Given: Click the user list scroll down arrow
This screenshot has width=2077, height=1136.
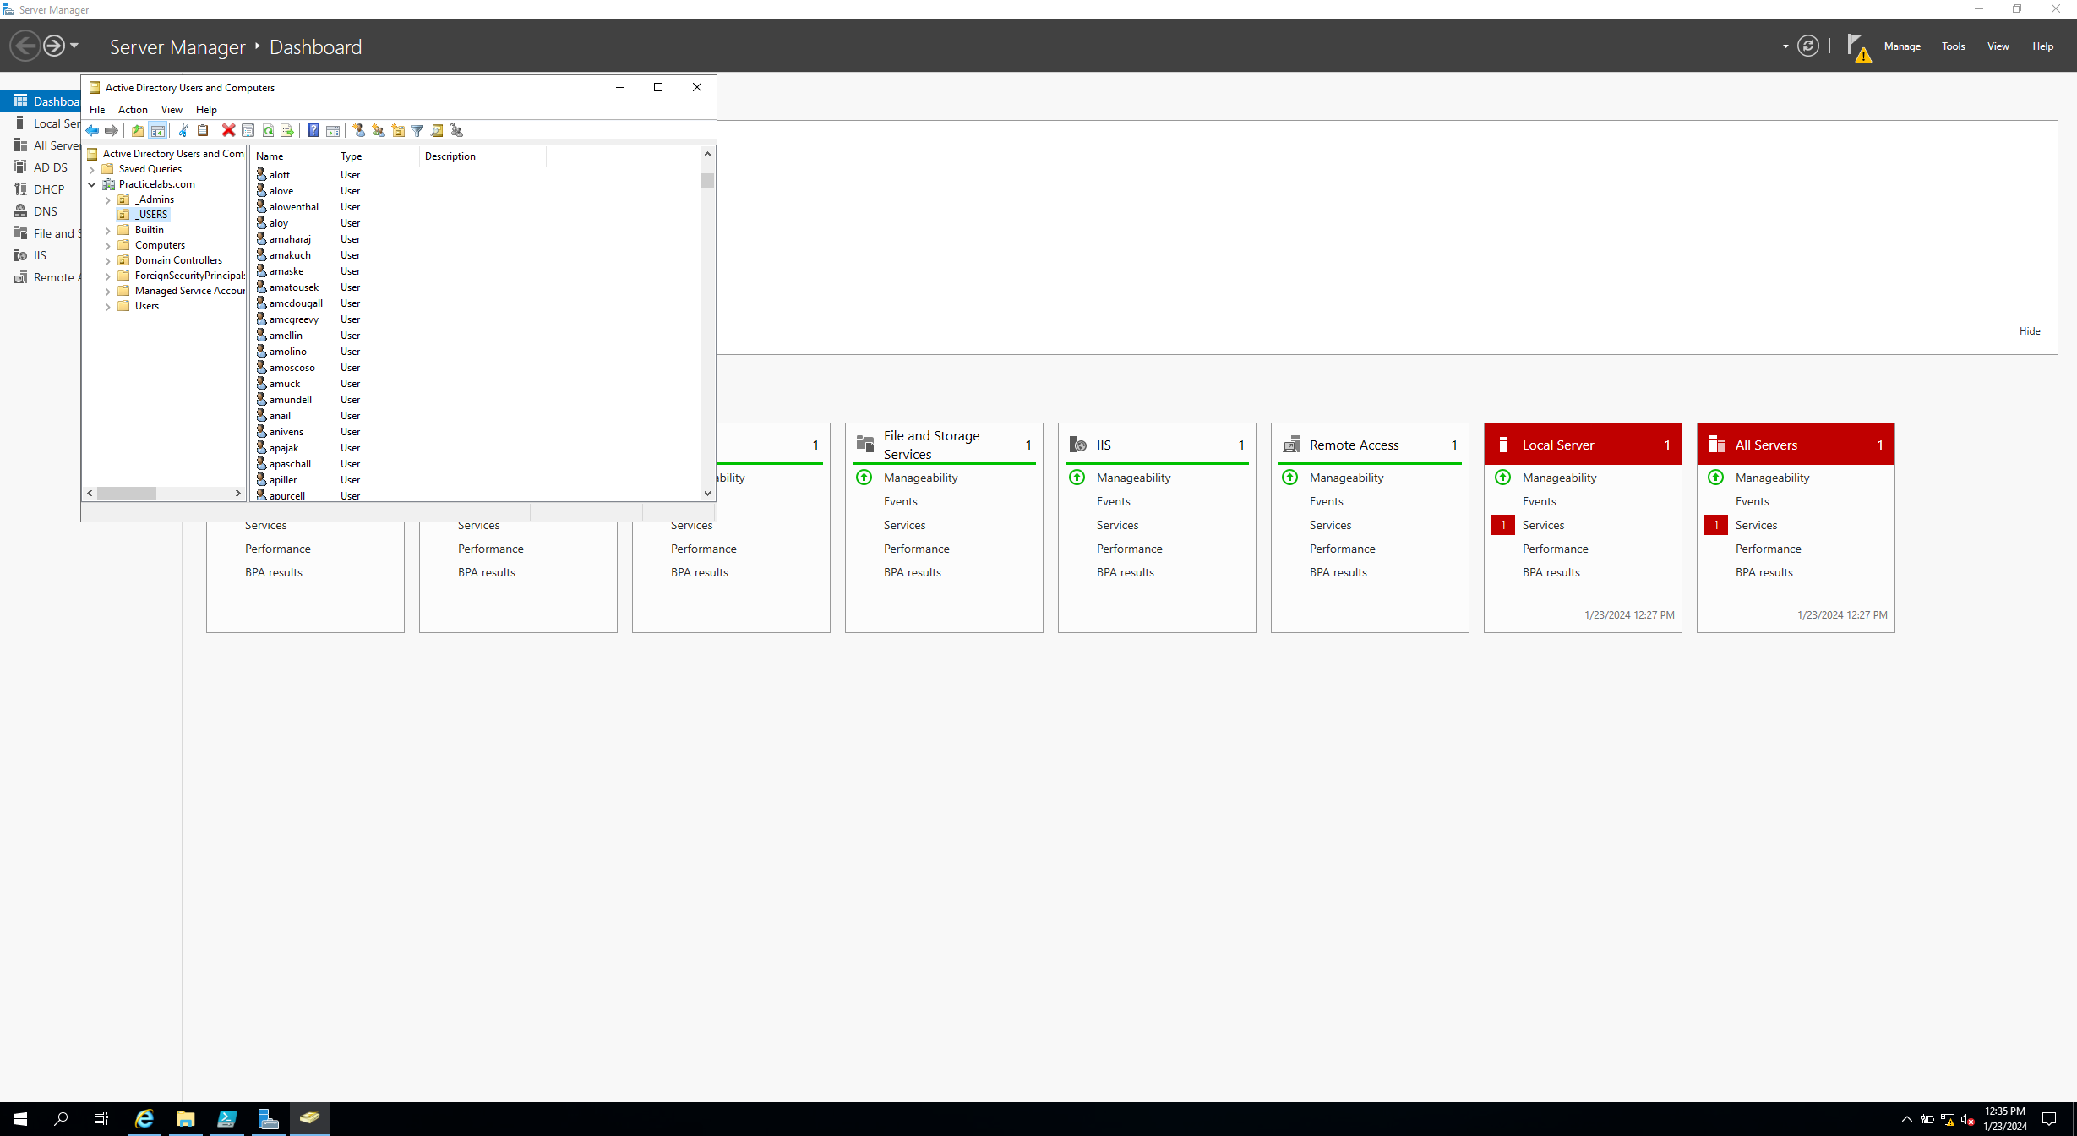Looking at the screenshot, I should [x=707, y=494].
